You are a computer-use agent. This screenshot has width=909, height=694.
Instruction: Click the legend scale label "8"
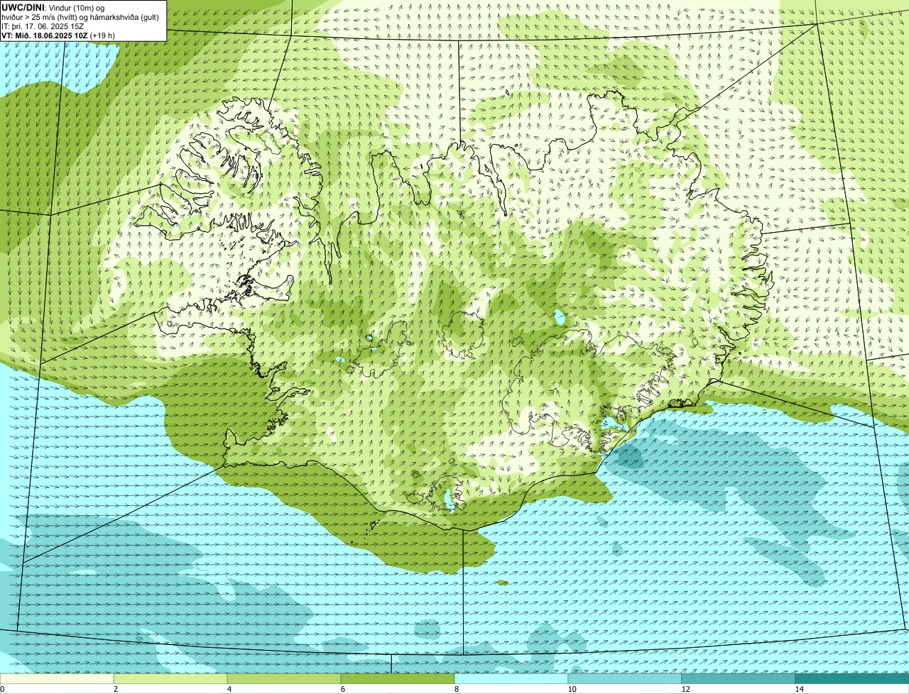click(x=456, y=689)
